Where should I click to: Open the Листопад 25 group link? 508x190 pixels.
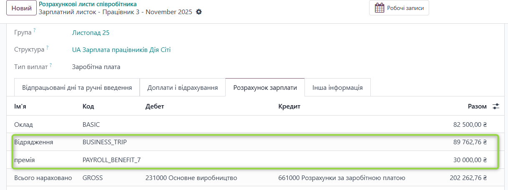point(91,33)
